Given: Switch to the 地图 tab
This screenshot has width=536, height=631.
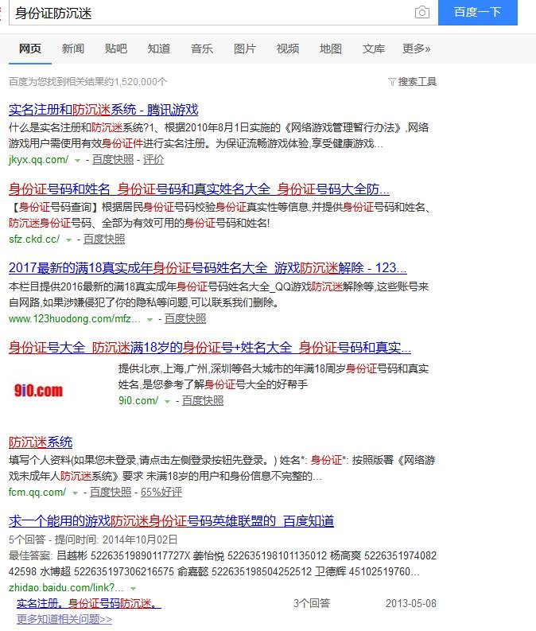Looking at the screenshot, I should point(331,49).
